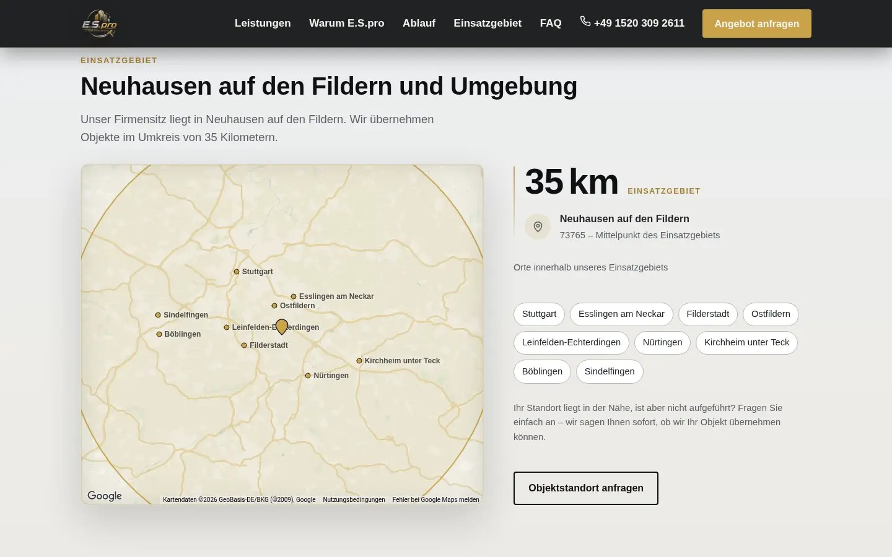This screenshot has width=892, height=557.
Task: Click the Leinfelden-Echterdingen map marker dot
Action: pos(227,327)
